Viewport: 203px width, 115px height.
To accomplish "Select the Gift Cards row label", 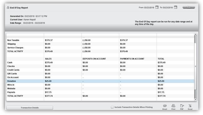I will point(12,74).
